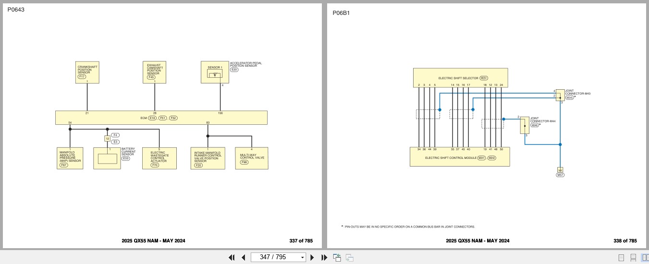Click the Electric Shift Selector box
Image resolution: width=649 pixels, height=264 pixels.
point(460,78)
